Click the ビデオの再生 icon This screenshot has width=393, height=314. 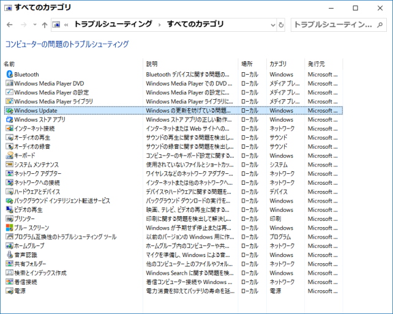coord(10,209)
